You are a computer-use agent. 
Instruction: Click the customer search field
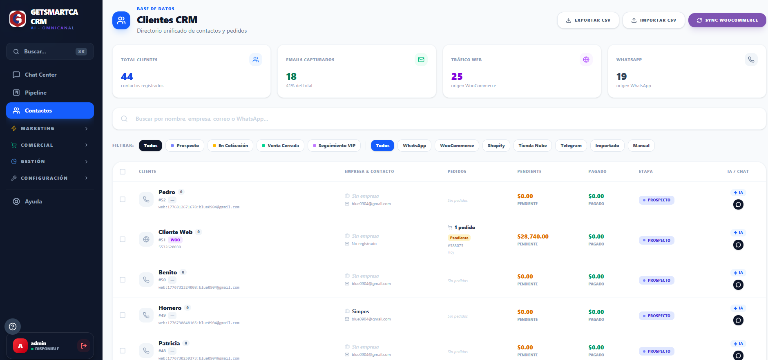439,119
